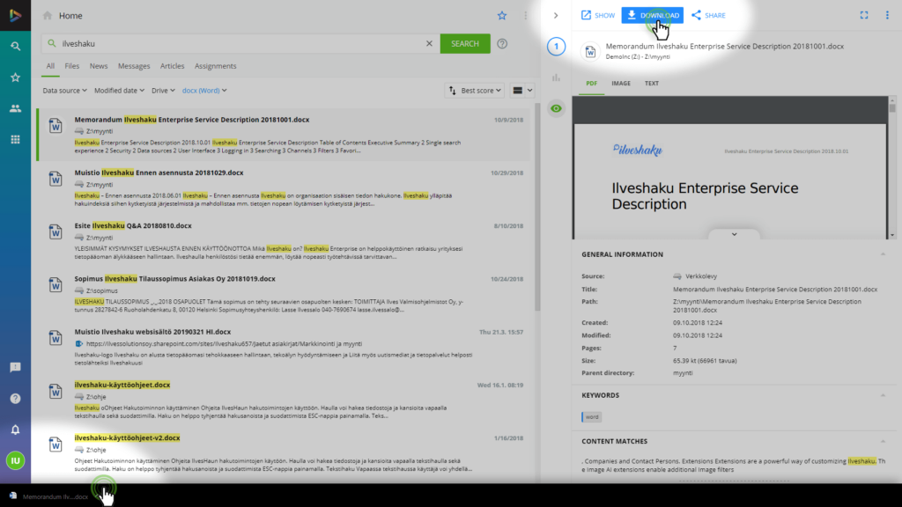Click the SHOW button

point(598,16)
